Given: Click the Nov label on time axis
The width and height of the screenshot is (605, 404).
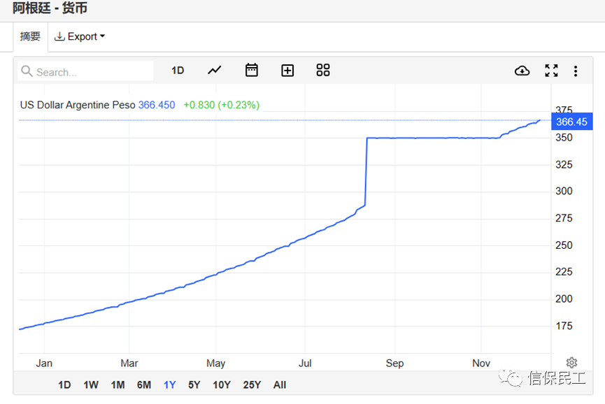Looking at the screenshot, I should coord(481,363).
